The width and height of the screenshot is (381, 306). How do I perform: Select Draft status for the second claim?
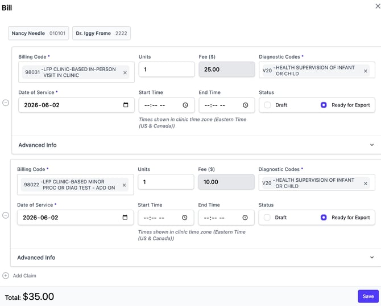click(x=267, y=217)
